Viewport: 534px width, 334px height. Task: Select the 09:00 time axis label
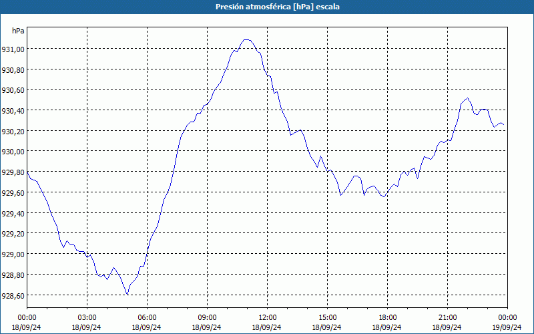tap(207, 318)
